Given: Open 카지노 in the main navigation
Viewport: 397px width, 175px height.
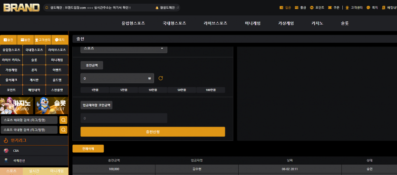Looking at the screenshot, I should click(x=317, y=23).
